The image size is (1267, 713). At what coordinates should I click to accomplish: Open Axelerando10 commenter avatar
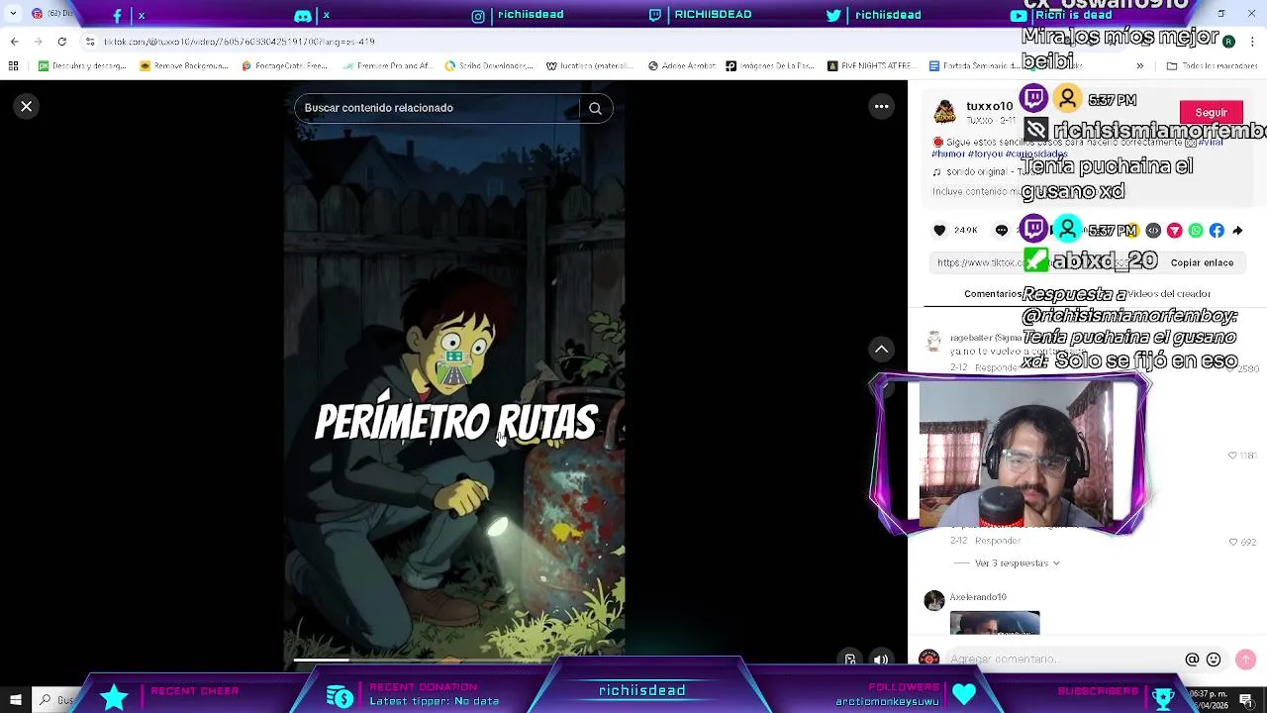click(x=934, y=601)
